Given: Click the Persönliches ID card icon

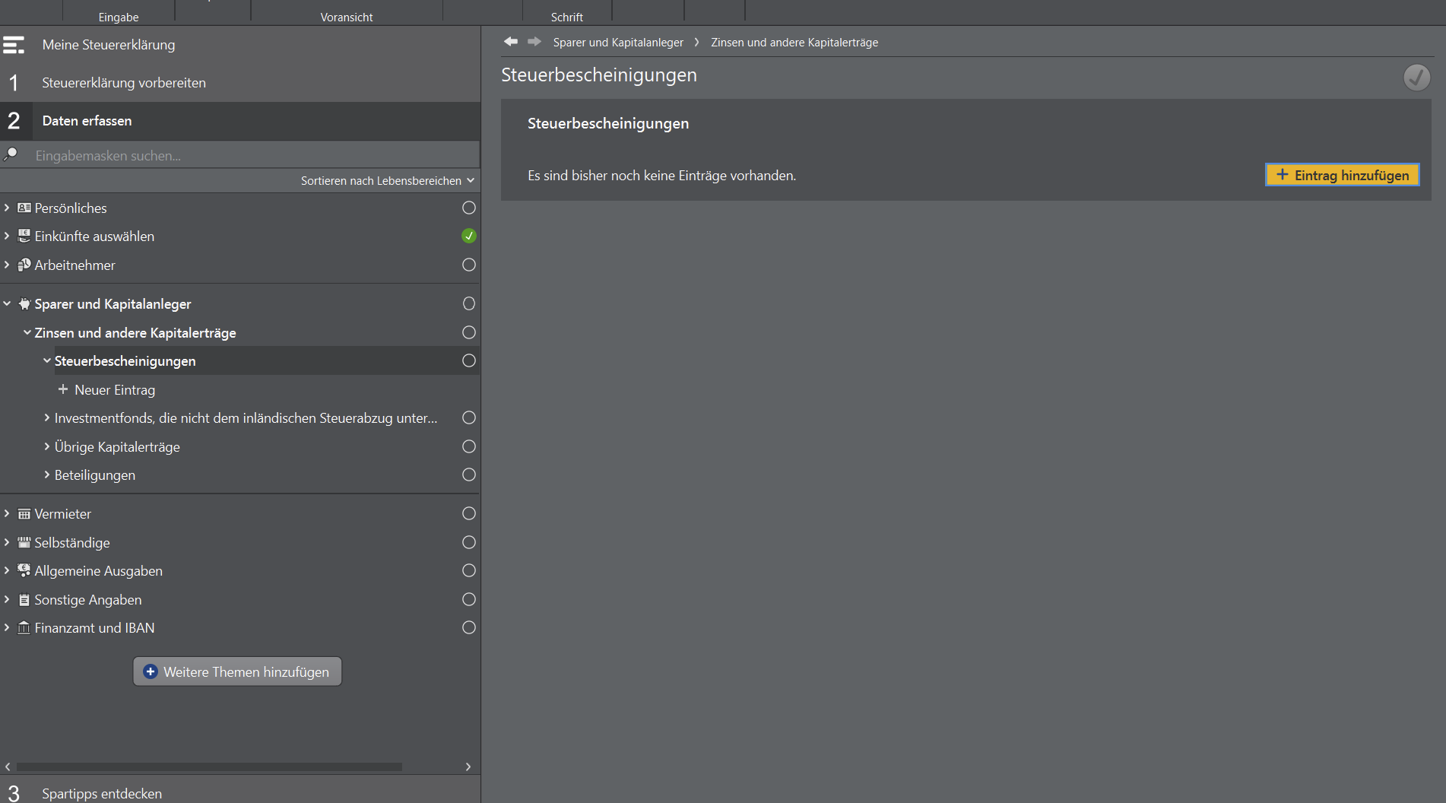Looking at the screenshot, I should pyautogui.click(x=24, y=208).
